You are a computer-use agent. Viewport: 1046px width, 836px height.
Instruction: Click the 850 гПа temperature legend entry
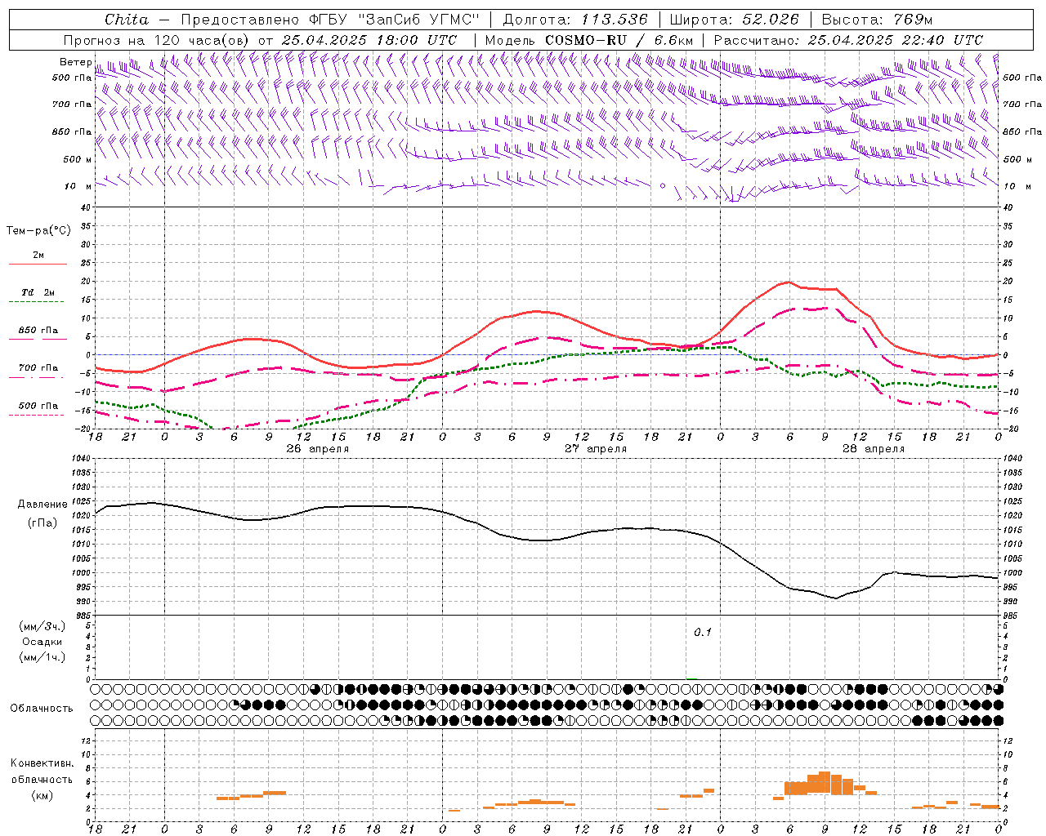[x=38, y=333]
